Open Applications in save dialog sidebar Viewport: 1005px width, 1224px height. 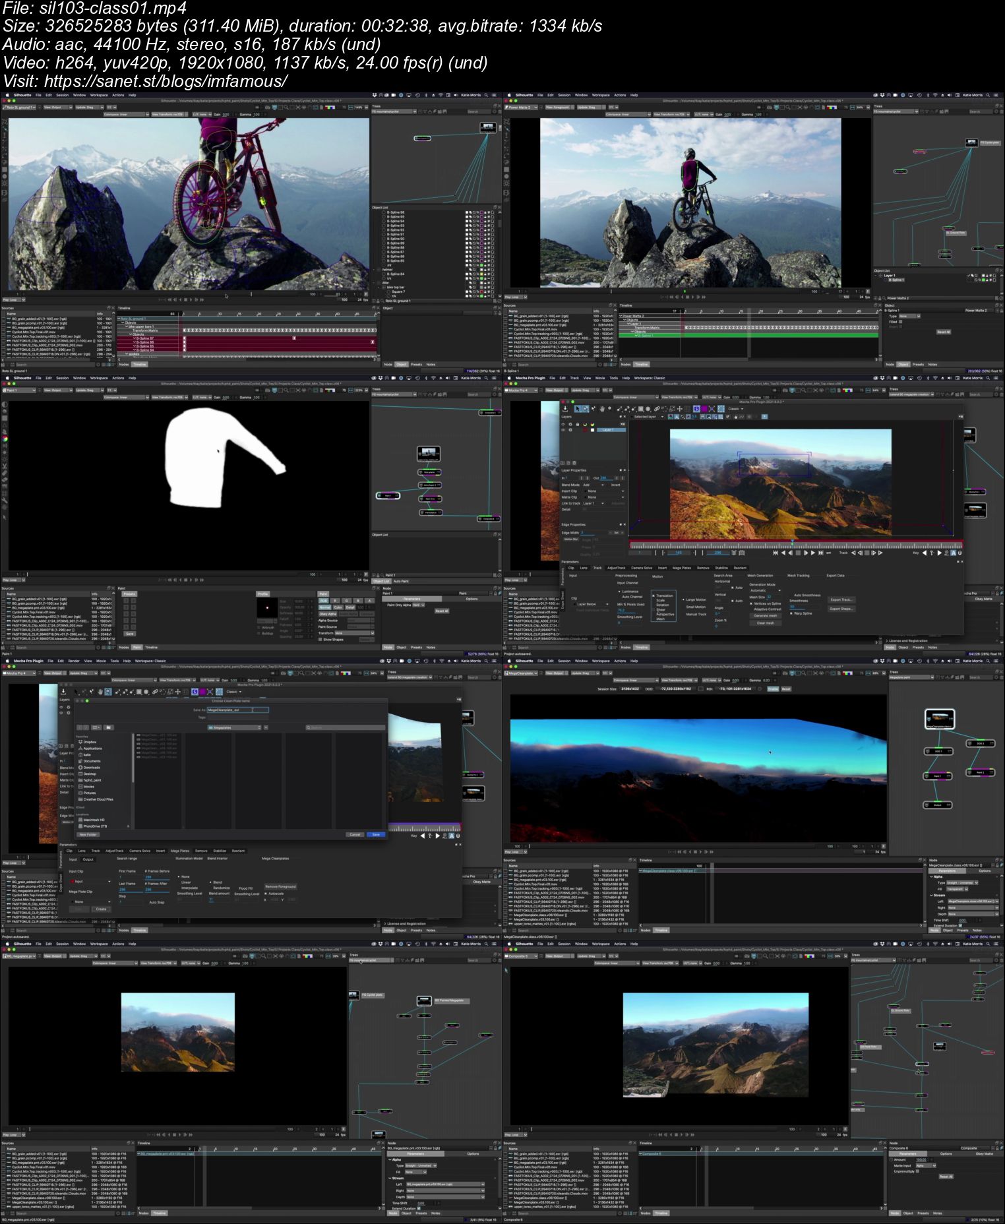[x=90, y=749]
